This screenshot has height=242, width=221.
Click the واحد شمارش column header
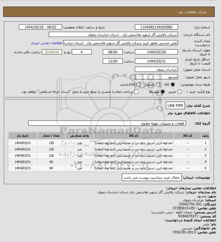click(80, 135)
